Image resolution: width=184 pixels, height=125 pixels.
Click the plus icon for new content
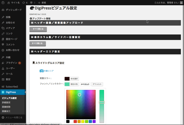[39, 3]
